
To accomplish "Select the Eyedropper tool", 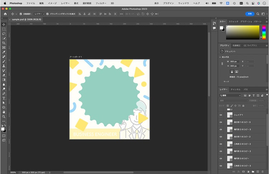I will 4,52.
